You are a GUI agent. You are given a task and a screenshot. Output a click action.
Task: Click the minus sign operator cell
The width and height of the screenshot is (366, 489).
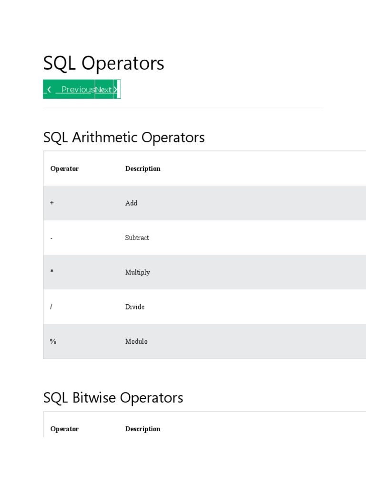pyautogui.click(x=51, y=238)
